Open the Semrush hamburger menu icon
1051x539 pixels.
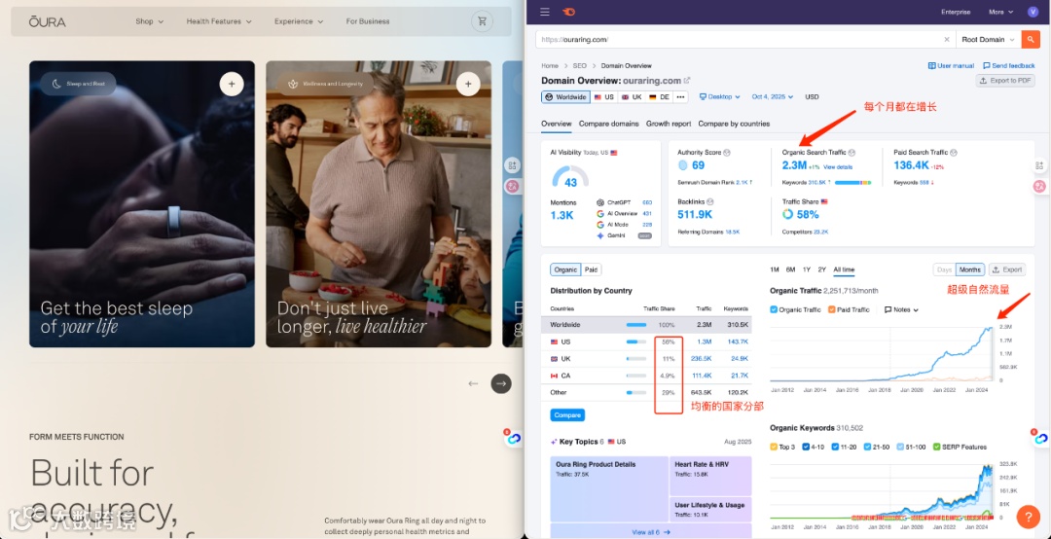click(545, 12)
